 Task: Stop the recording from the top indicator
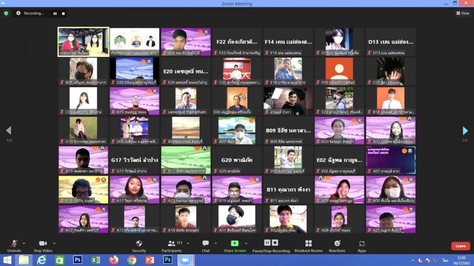point(63,13)
